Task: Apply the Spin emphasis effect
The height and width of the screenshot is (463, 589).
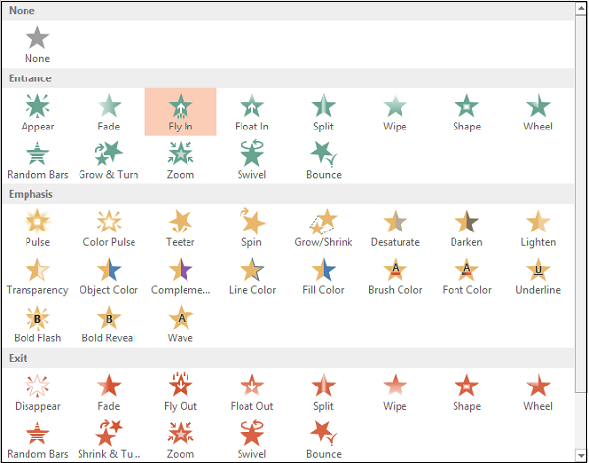Action: tap(252, 229)
